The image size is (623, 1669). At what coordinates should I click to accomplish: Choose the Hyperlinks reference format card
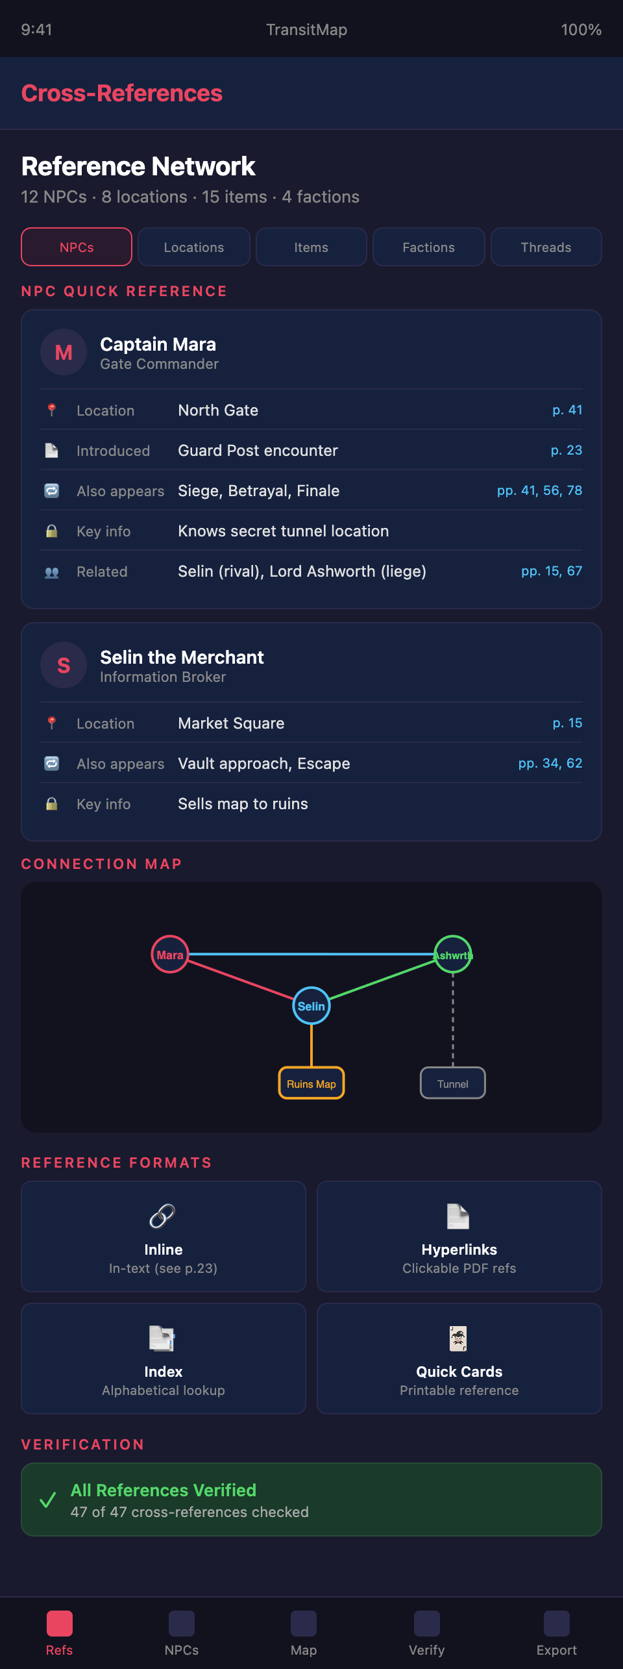pos(459,1236)
